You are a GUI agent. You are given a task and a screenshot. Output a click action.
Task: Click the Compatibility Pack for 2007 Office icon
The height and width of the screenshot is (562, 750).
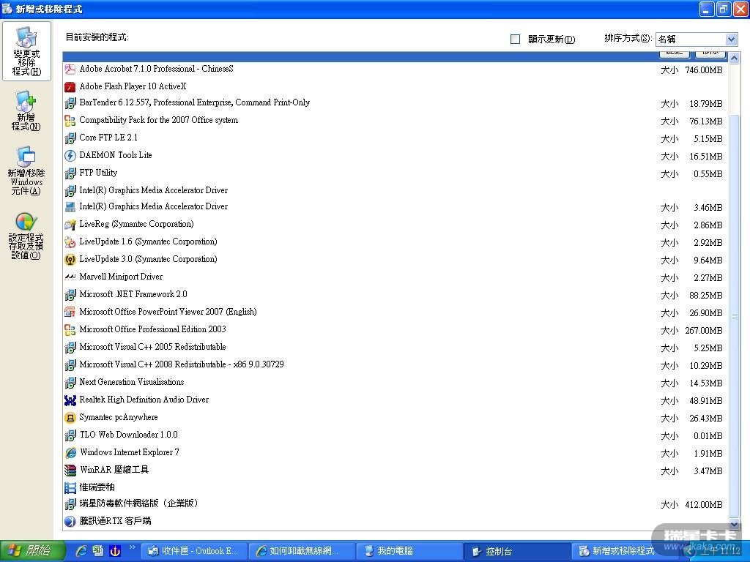click(x=70, y=121)
